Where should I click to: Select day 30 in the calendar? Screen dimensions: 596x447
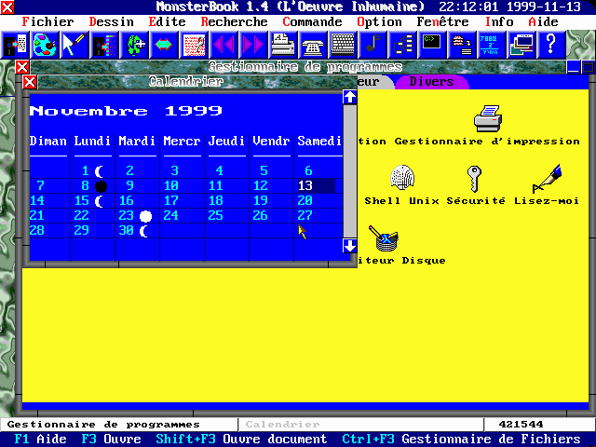[137, 230]
